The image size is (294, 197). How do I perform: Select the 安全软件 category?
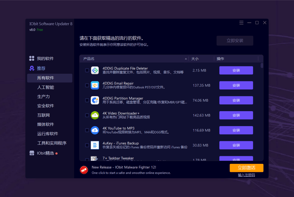pos(46,106)
